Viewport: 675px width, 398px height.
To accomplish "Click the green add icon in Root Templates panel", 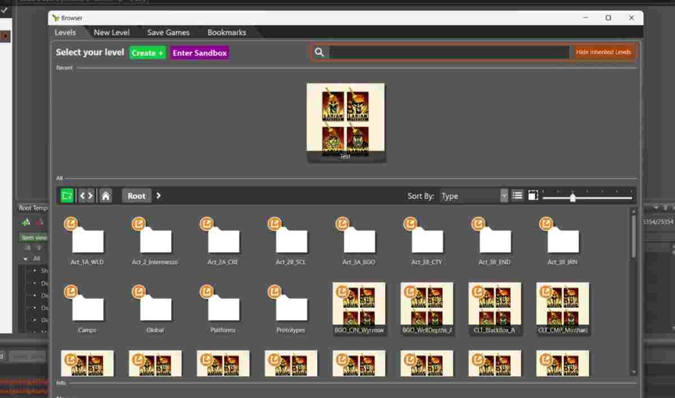I will [x=26, y=222].
